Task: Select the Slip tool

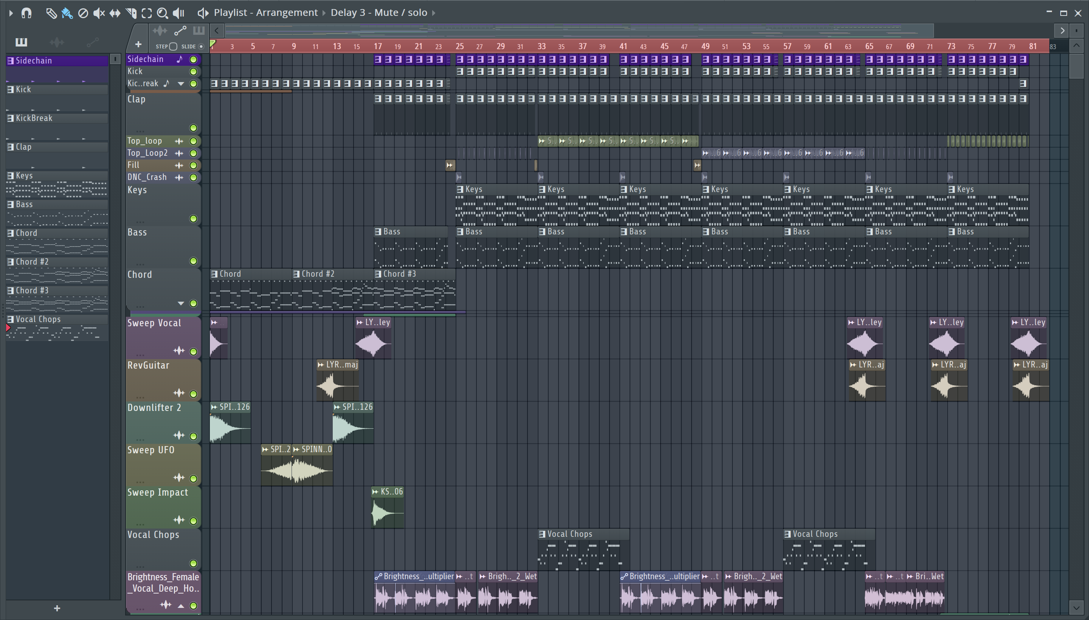Action: tap(115, 13)
